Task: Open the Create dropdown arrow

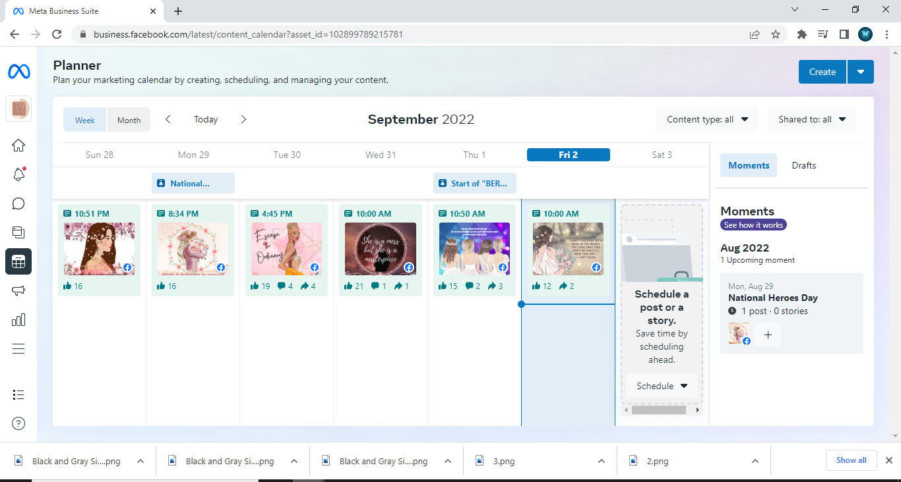Action: click(x=861, y=72)
